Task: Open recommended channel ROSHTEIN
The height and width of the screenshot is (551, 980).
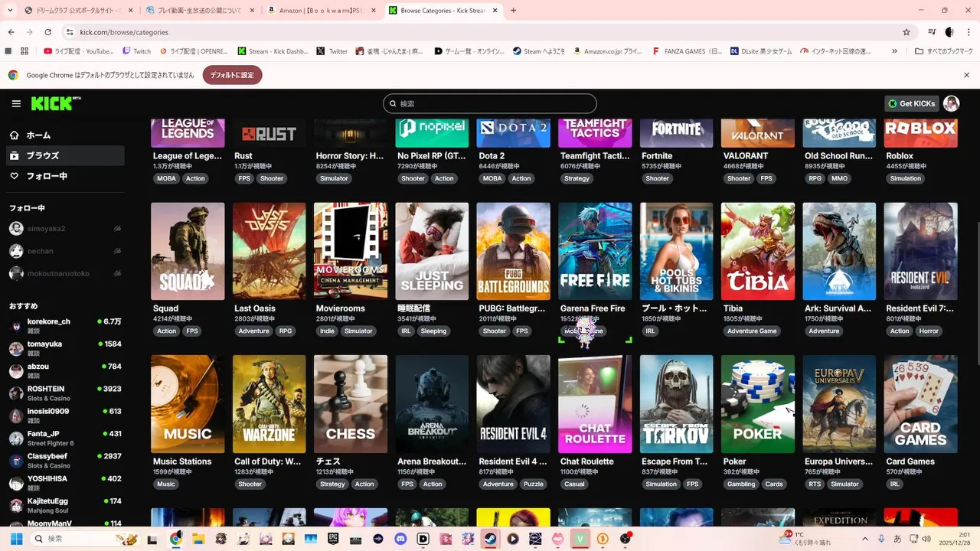Action: click(65, 393)
